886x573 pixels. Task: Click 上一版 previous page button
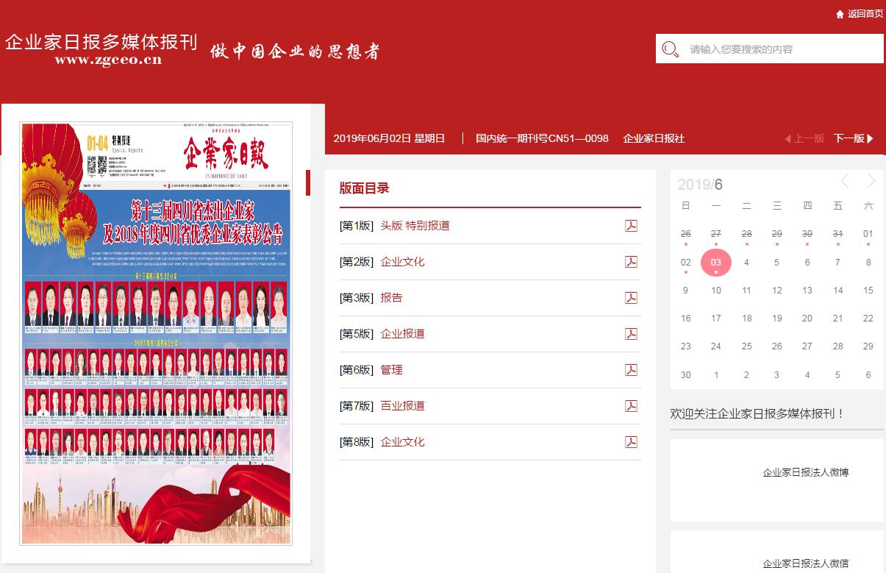click(804, 138)
